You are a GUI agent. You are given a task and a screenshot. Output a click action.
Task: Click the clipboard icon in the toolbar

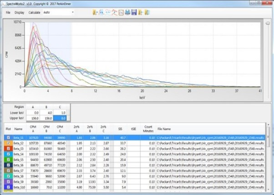point(122,12)
